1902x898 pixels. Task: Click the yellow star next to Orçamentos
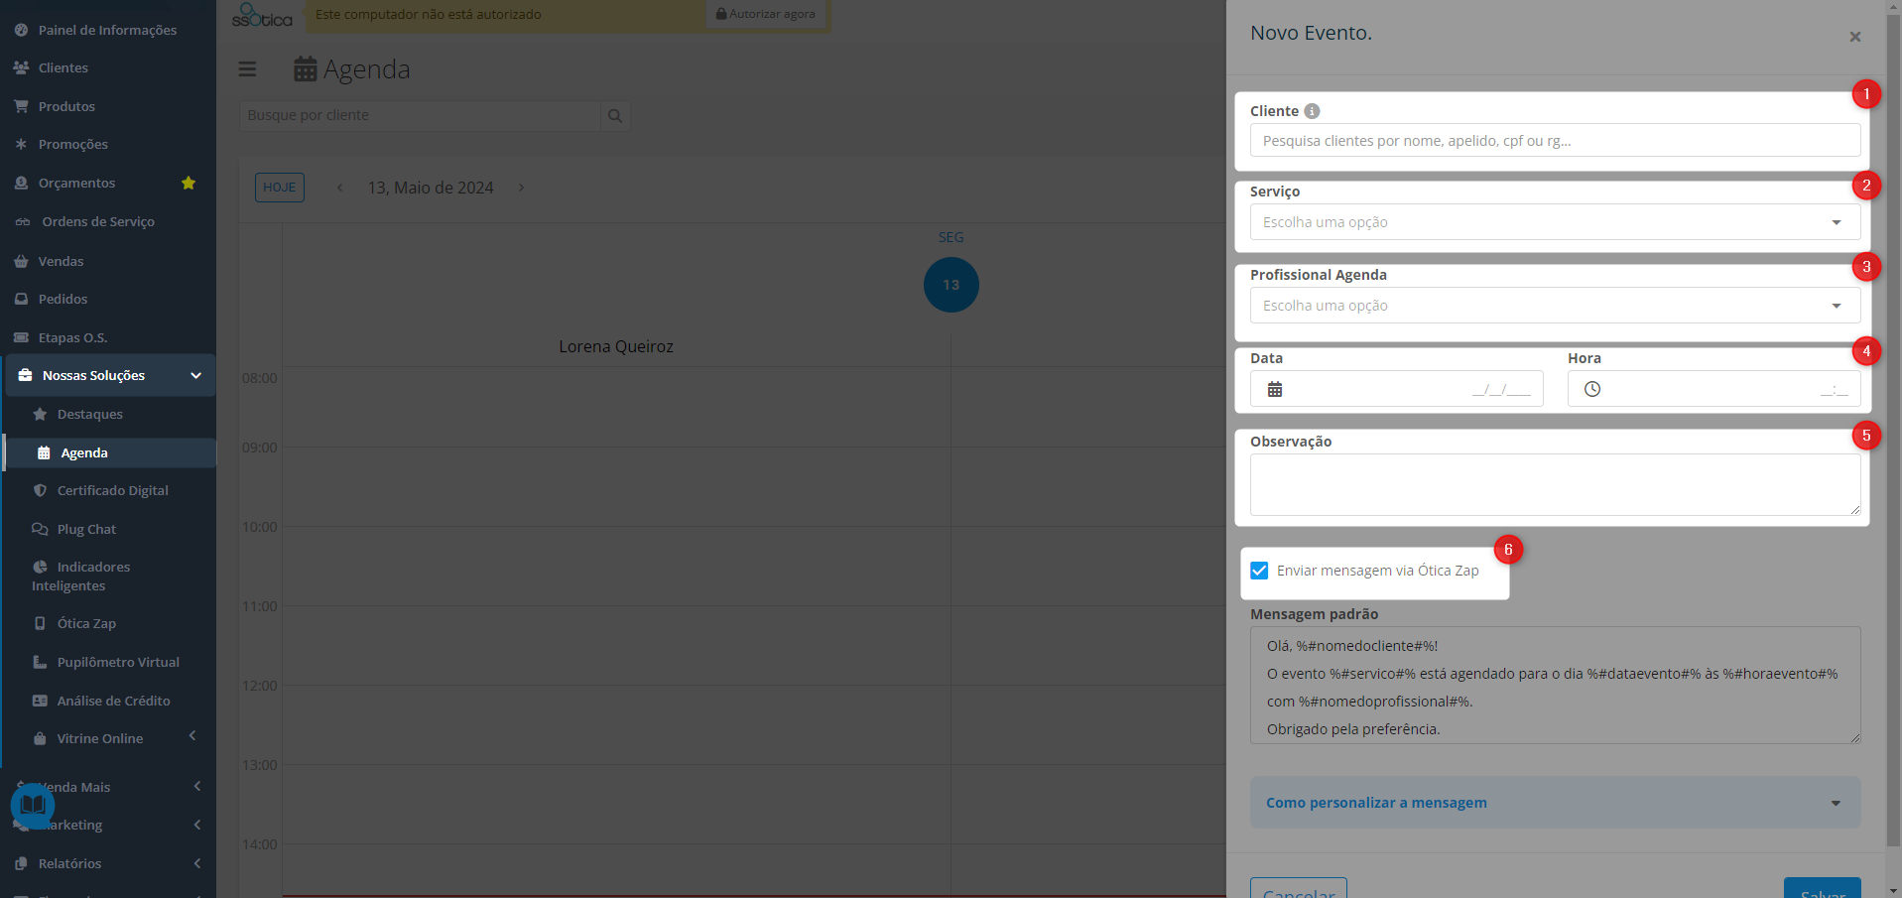[189, 183]
